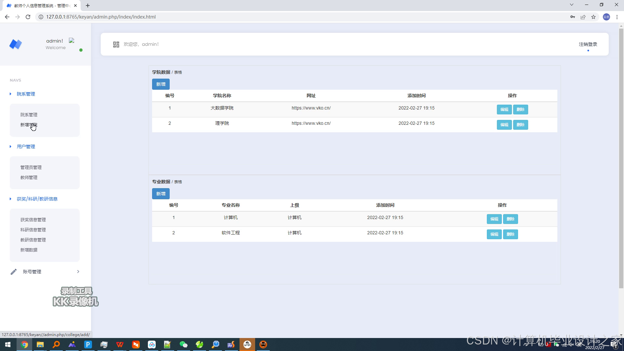The width and height of the screenshot is (624, 351).
Task: Edit the 理学院 row
Action: (x=504, y=125)
